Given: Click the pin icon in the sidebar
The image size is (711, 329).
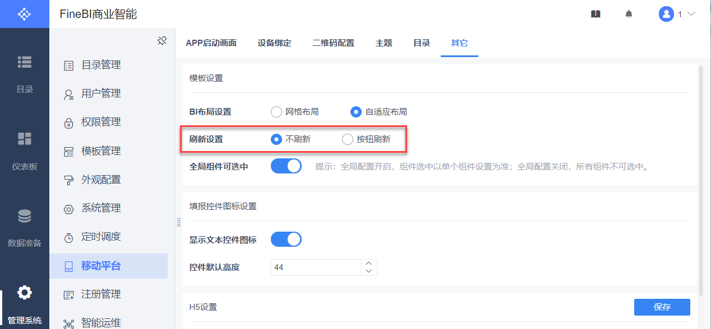Looking at the screenshot, I should tap(162, 41).
